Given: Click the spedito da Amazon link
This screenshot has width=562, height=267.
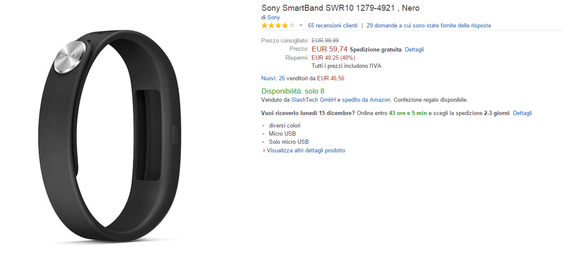Looking at the screenshot, I should (x=367, y=100).
